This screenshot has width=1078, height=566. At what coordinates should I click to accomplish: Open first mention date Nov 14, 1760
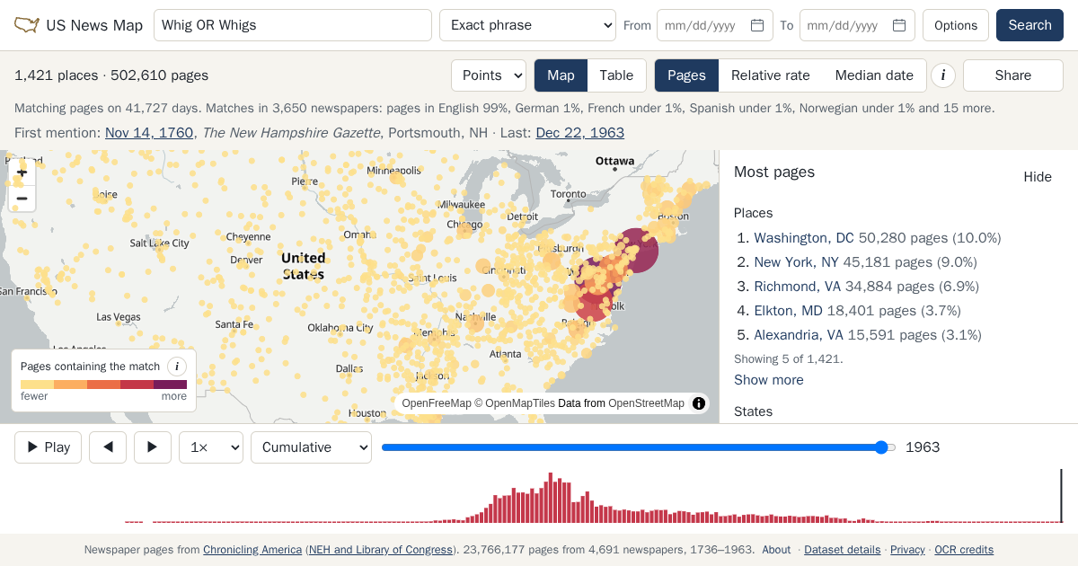(149, 133)
